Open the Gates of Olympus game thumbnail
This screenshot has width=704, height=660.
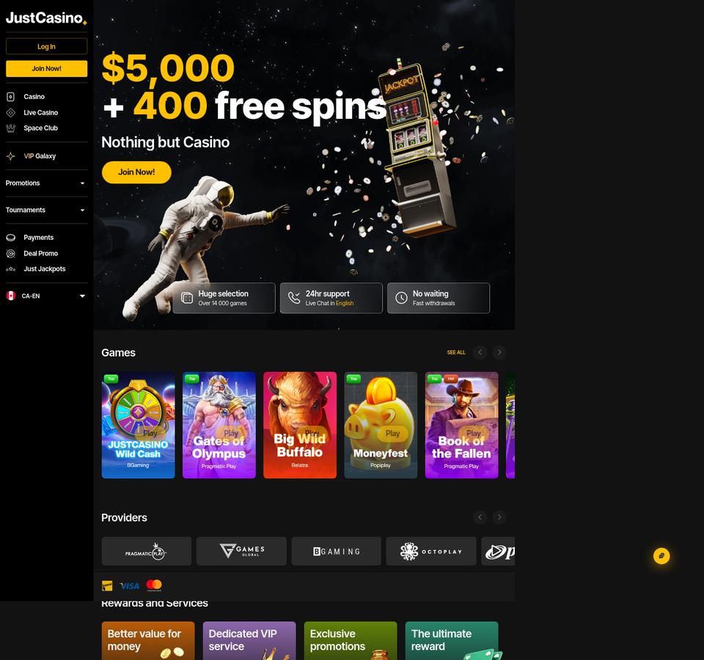tap(219, 425)
